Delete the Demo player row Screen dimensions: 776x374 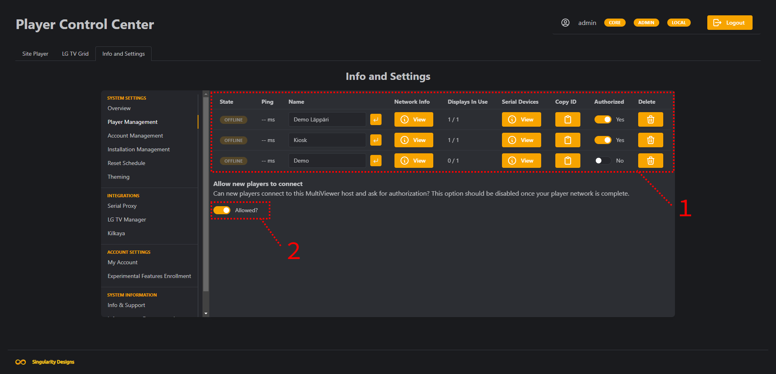click(x=650, y=161)
